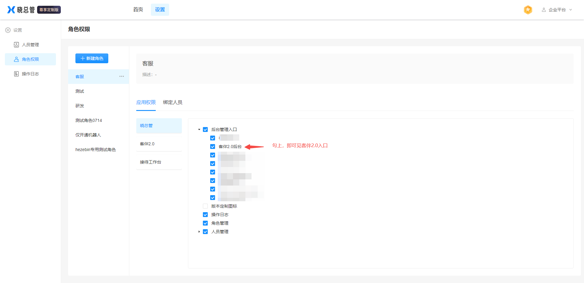The image size is (584, 283).
Task: Collapse the 后台管理入口 tree node
Action: [x=199, y=129]
